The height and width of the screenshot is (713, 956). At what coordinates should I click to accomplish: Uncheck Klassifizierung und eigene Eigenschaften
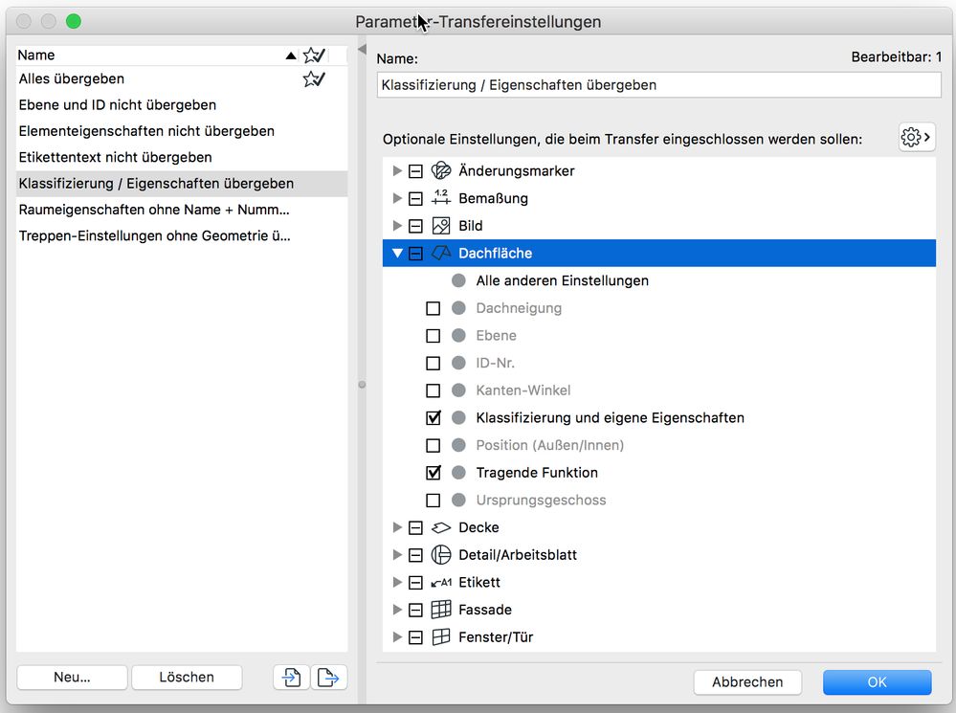(434, 417)
